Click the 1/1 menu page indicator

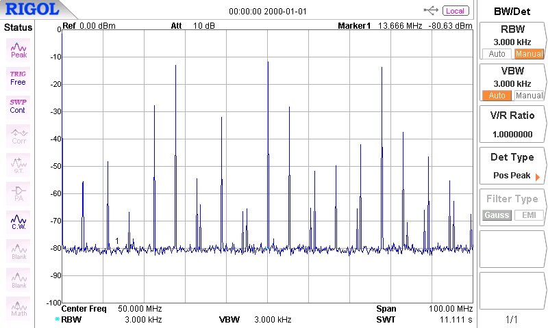click(512, 319)
